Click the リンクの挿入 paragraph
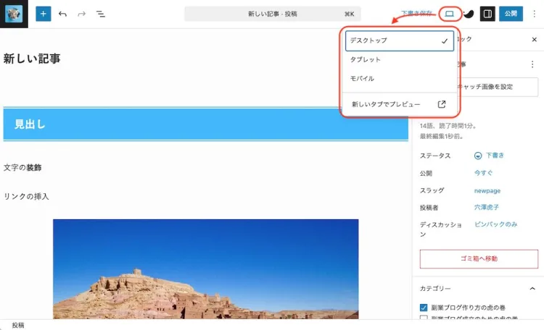Image resolution: width=544 pixels, height=330 pixels. coord(26,196)
